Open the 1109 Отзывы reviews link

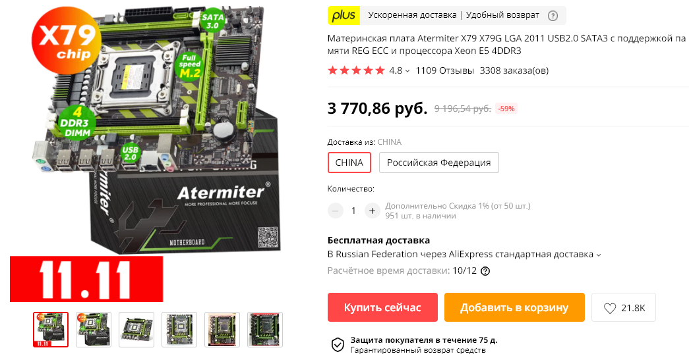444,70
